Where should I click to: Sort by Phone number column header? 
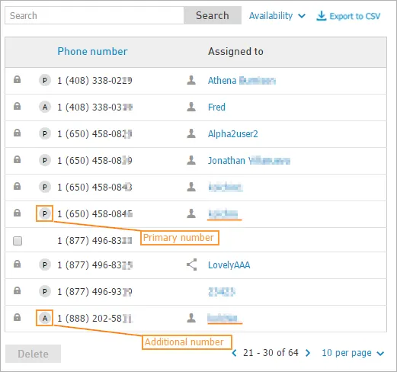tap(92, 51)
